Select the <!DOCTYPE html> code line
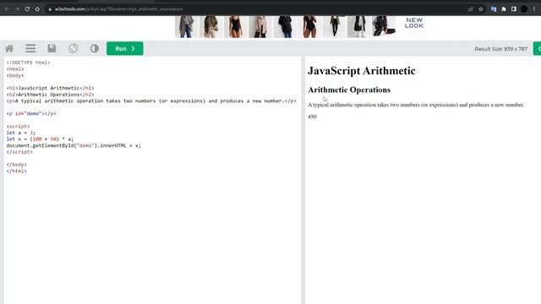The height and width of the screenshot is (304, 541). pos(28,62)
